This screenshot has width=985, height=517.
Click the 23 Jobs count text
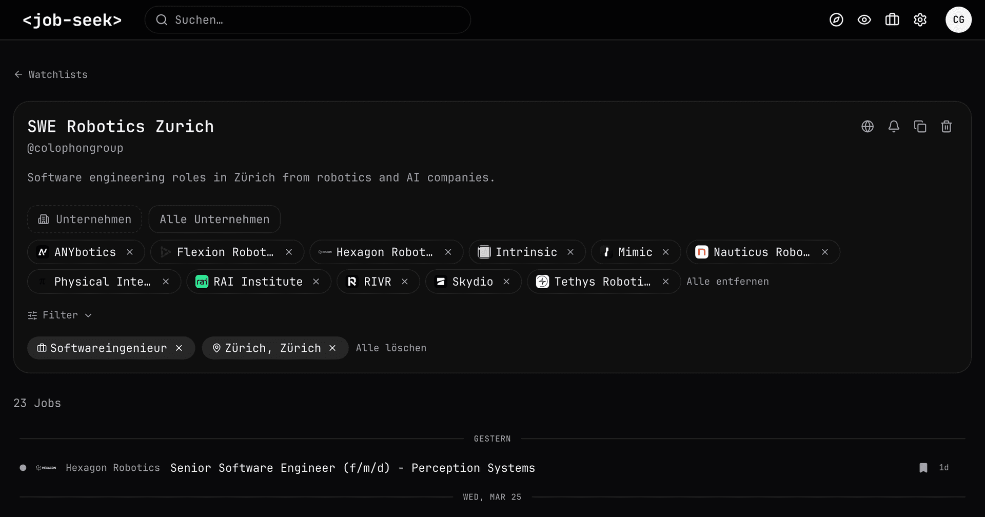pos(37,403)
